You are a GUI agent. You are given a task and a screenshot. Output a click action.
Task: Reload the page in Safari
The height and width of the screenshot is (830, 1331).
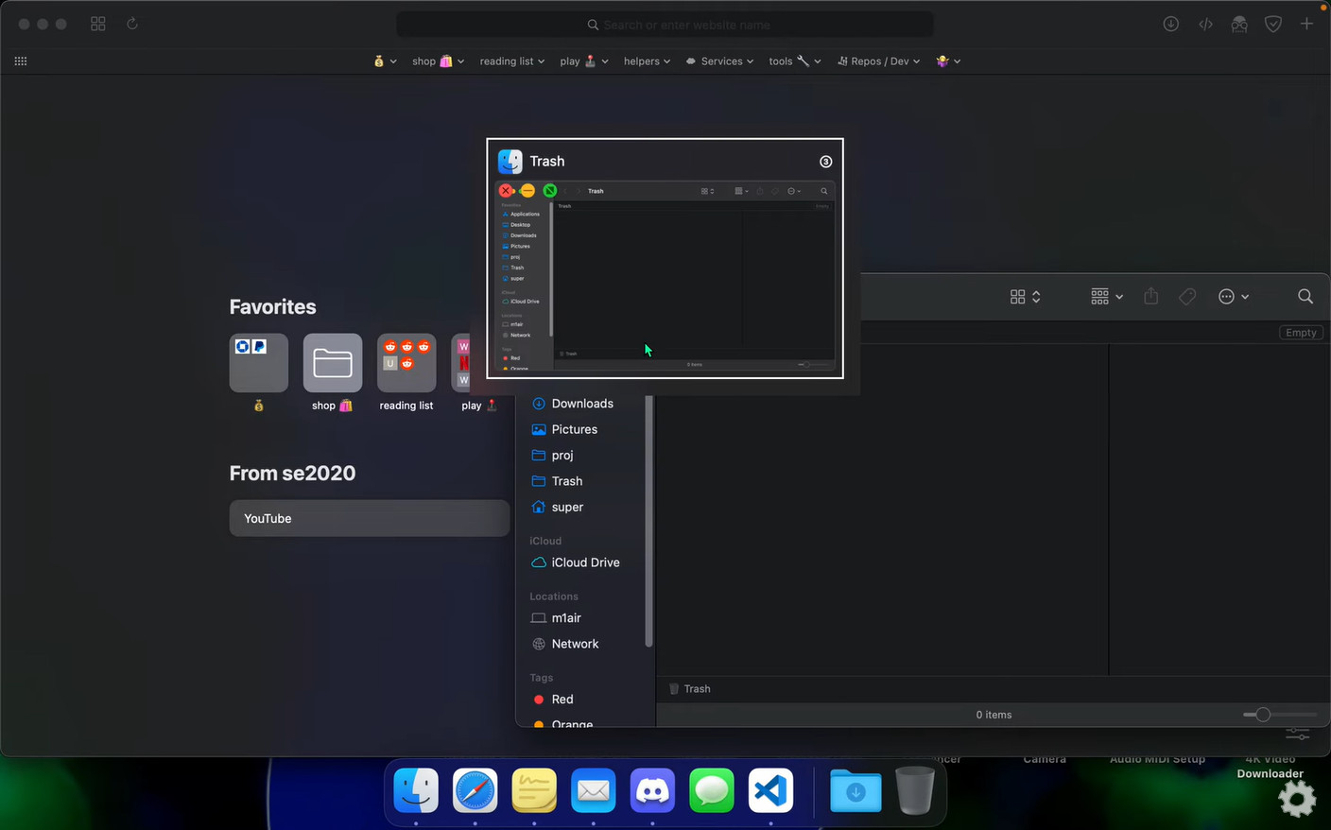pos(132,24)
